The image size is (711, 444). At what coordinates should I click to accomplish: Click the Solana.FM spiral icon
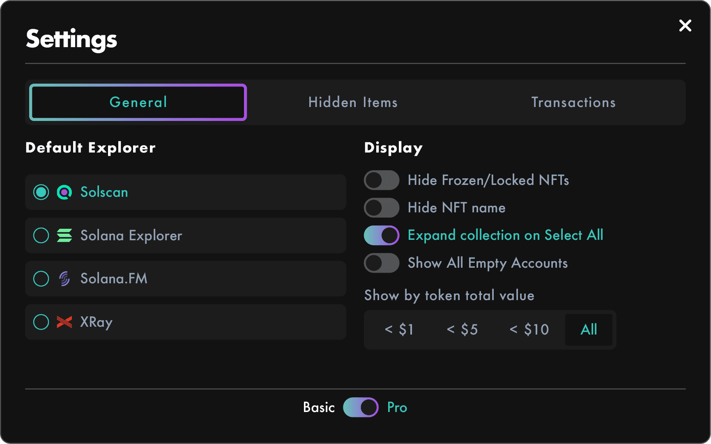click(64, 279)
